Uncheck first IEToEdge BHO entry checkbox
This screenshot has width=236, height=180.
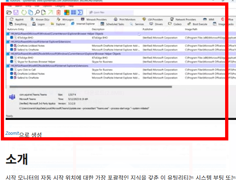click(x=12, y=38)
